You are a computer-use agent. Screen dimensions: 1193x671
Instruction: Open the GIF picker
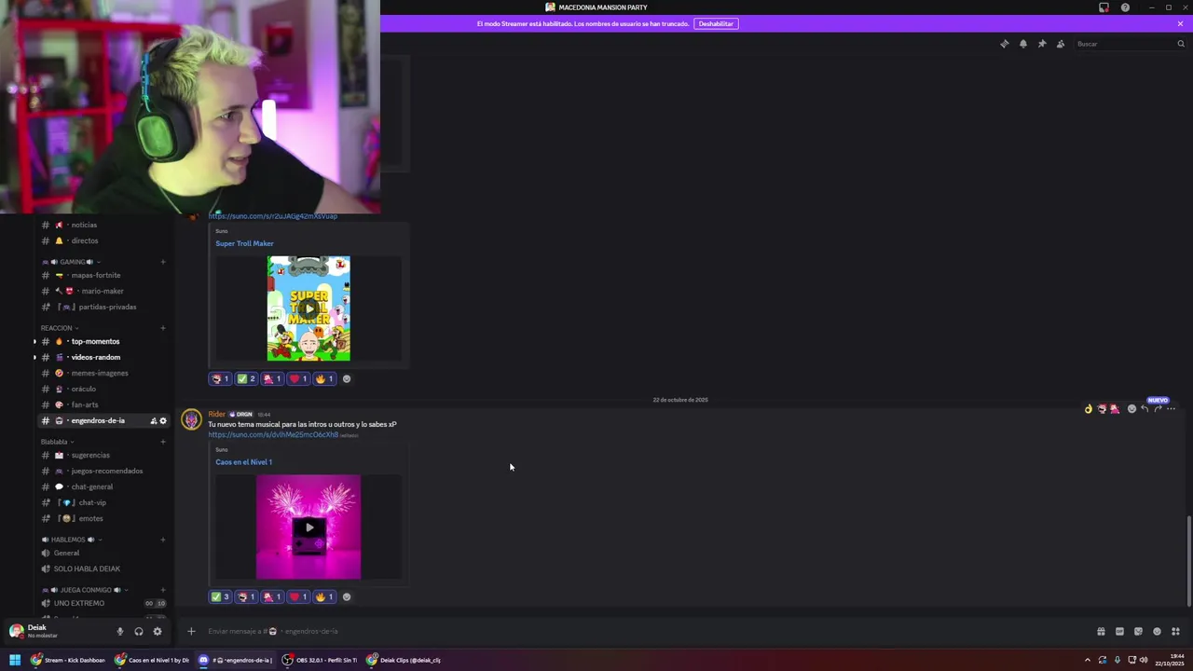[x=1119, y=631]
